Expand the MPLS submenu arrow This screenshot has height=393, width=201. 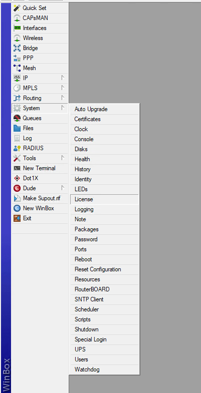[63, 88]
